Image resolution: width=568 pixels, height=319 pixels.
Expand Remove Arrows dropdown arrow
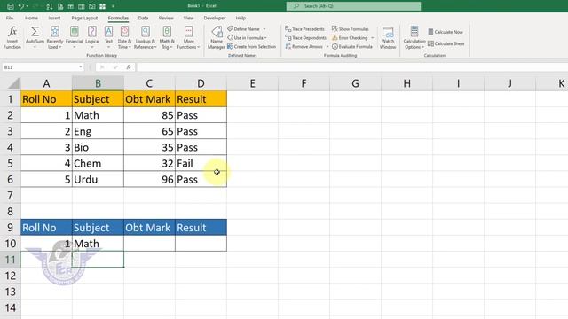click(x=327, y=47)
